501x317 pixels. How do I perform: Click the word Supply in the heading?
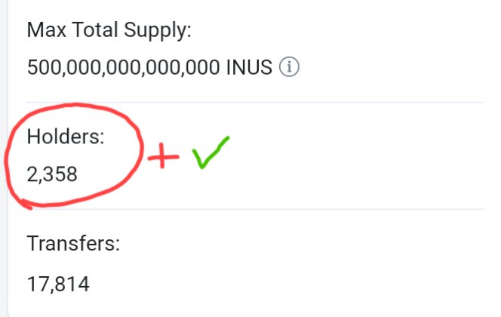click(157, 31)
